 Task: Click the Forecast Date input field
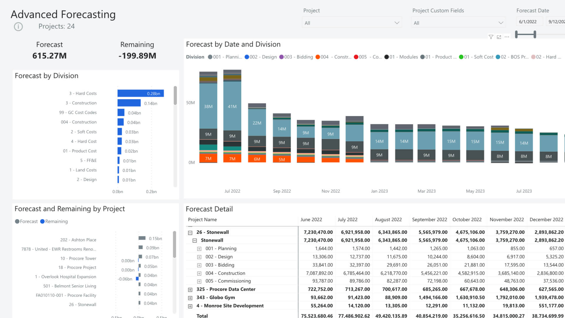[x=529, y=22]
